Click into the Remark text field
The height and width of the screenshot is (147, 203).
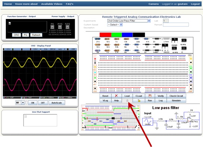tap(176, 25)
